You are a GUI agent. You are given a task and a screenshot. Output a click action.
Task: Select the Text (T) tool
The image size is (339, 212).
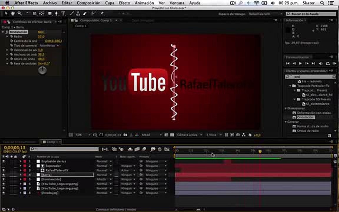(x=63, y=14)
